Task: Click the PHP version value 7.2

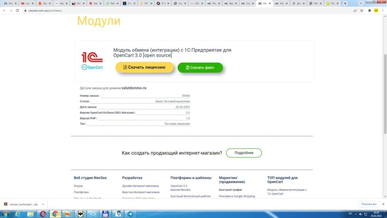Action: tap(188, 119)
